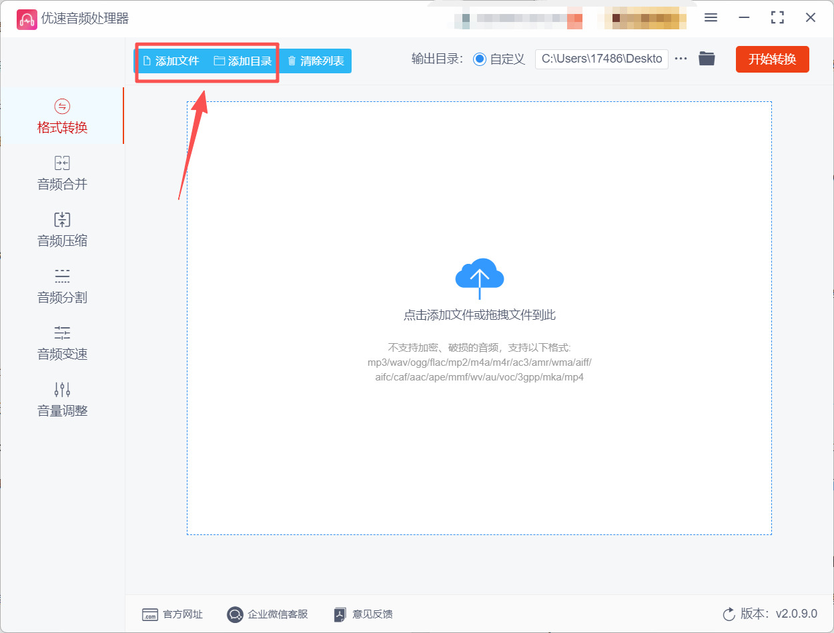Click the folder icon to browse output directory

pos(707,59)
